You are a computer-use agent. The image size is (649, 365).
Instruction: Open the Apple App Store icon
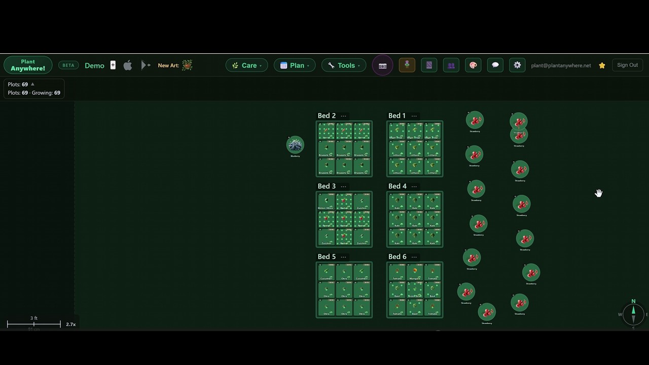(x=128, y=65)
